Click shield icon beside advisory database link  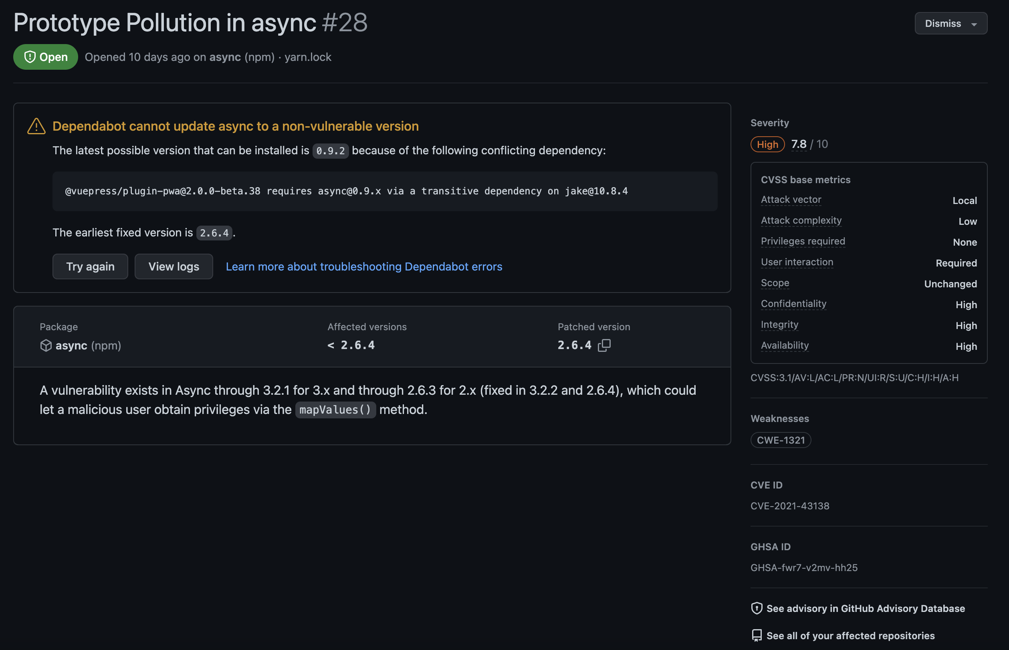pyautogui.click(x=757, y=608)
